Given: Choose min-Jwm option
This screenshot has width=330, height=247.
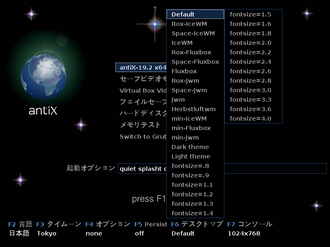Looking at the screenshot, I should [x=195, y=137].
